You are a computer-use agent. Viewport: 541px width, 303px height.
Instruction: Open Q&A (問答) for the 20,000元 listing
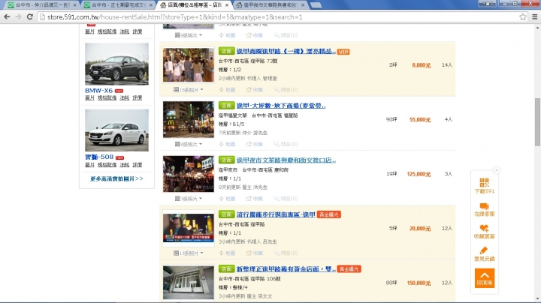tap(286, 253)
